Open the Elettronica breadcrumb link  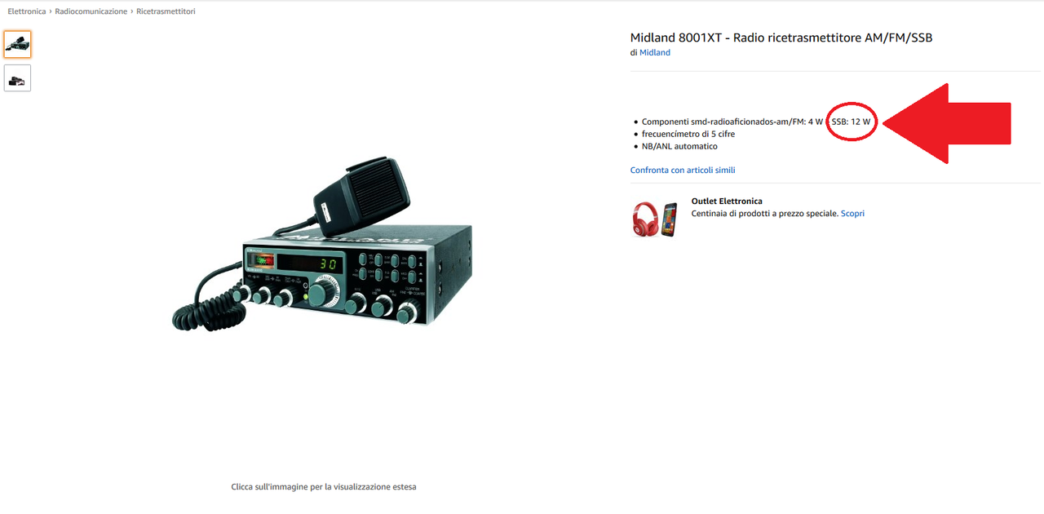tap(27, 11)
